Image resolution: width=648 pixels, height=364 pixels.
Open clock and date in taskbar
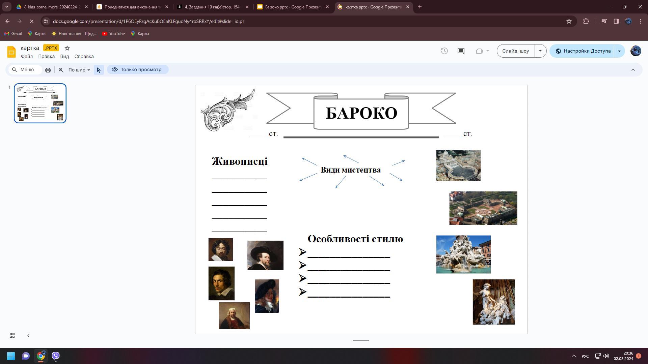click(x=623, y=356)
